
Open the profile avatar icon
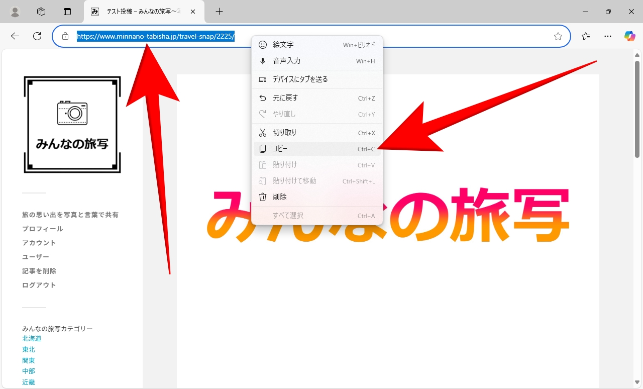(x=15, y=12)
